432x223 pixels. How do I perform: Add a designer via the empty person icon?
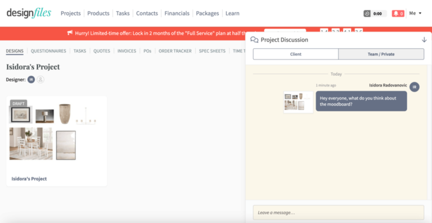[x=40, y=80]
